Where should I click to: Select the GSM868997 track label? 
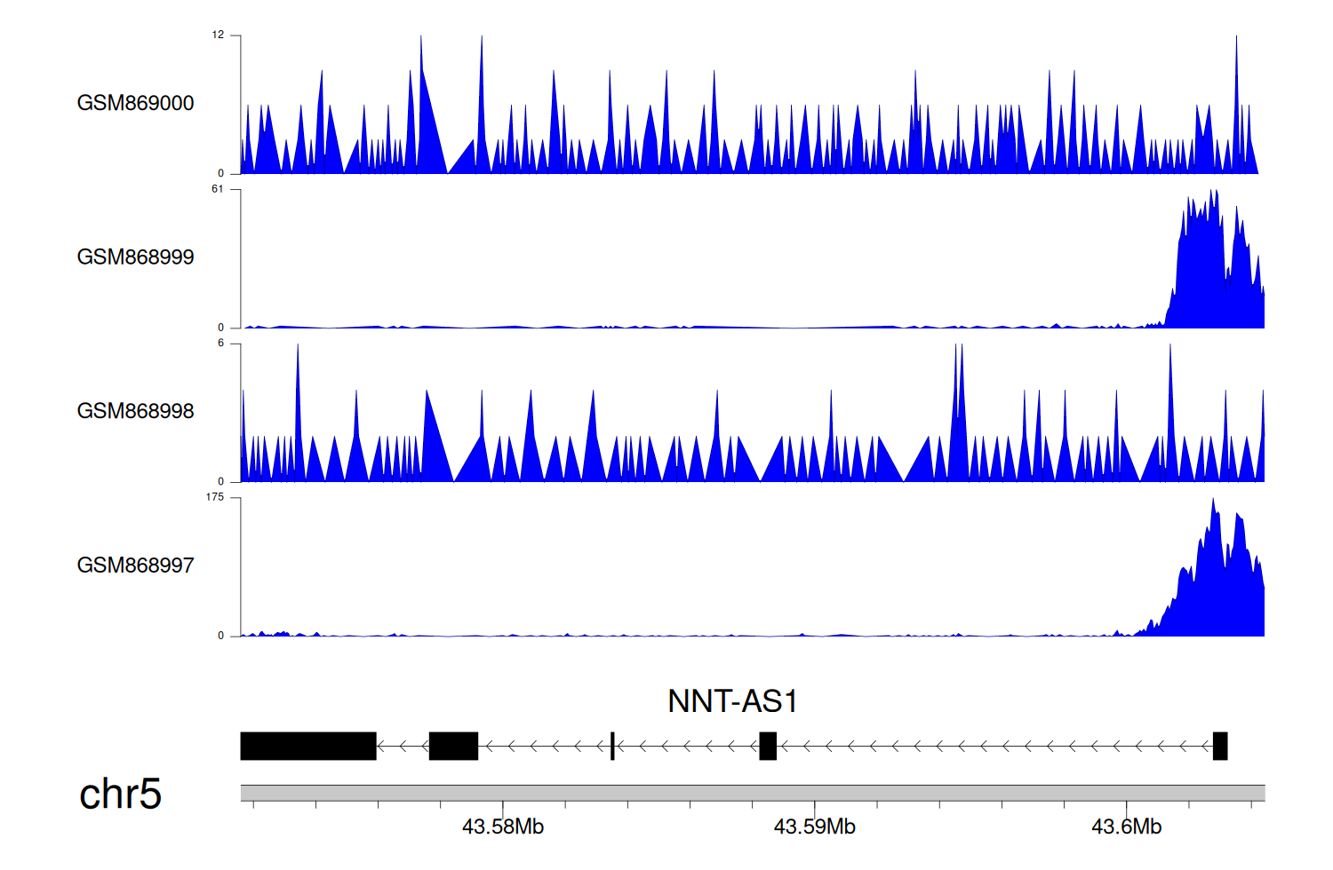pyautogui.click(x=135, y=565)
